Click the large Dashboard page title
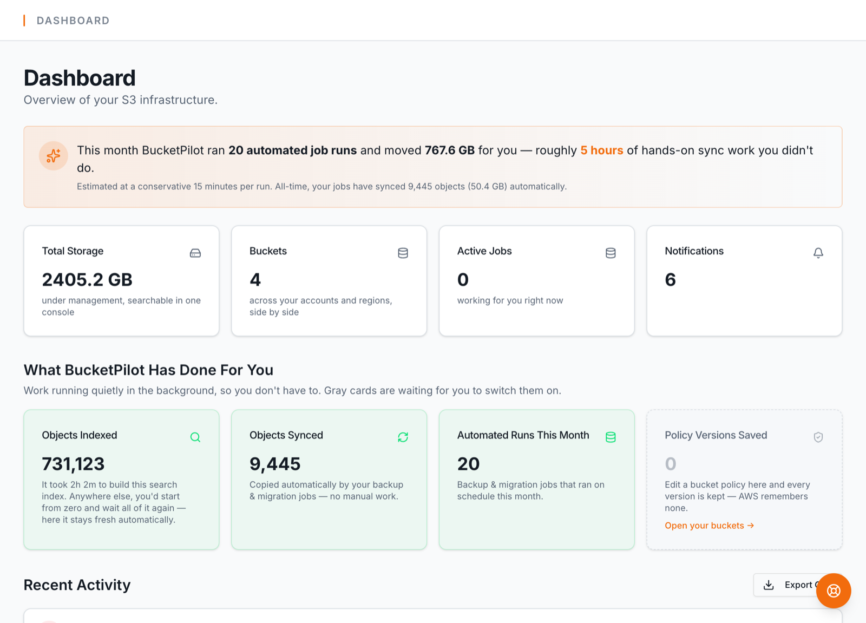 tap(80, 78)
